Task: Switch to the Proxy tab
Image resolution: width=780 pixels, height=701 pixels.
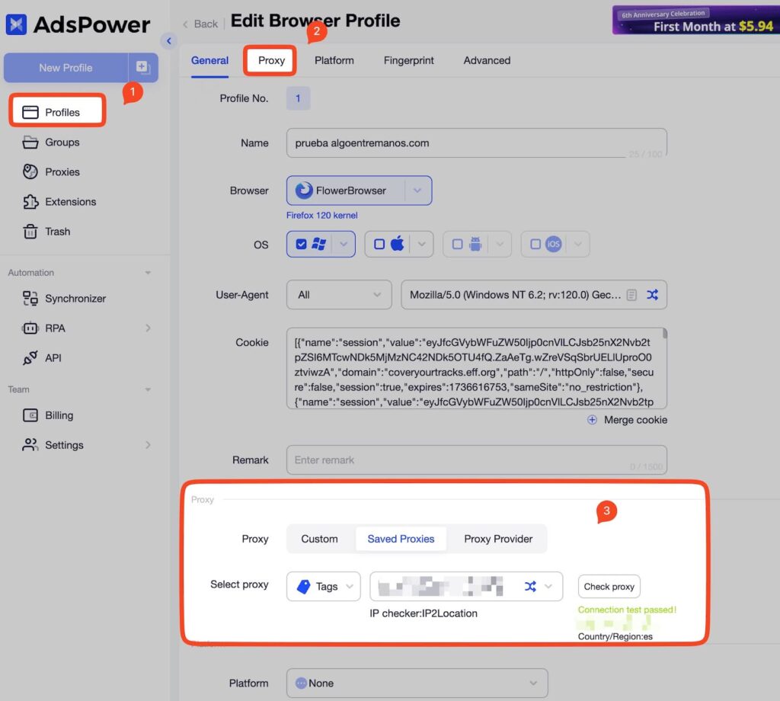Action: [271, 61]
